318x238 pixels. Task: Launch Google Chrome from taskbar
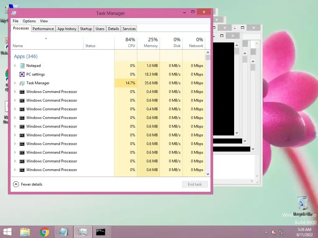point(44,232)
